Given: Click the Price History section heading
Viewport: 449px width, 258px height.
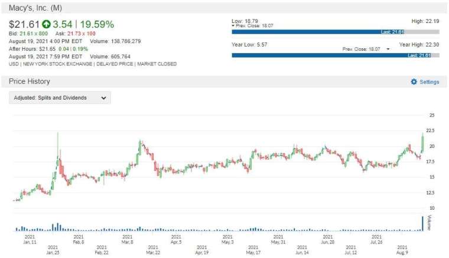Looking at the screenshot, I should click(x=29, y=81).
